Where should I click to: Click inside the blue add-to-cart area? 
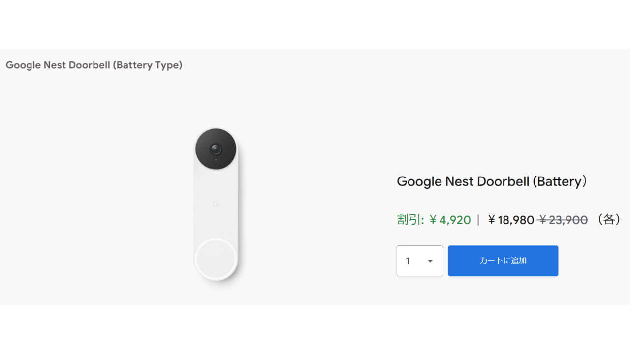point(503,261)
